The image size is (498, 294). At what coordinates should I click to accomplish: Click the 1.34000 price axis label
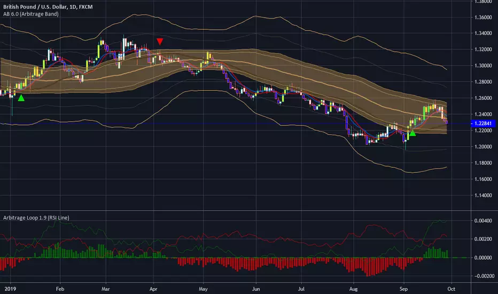(x=483, y=33)
